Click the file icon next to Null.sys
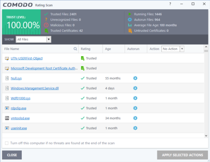 7,78
